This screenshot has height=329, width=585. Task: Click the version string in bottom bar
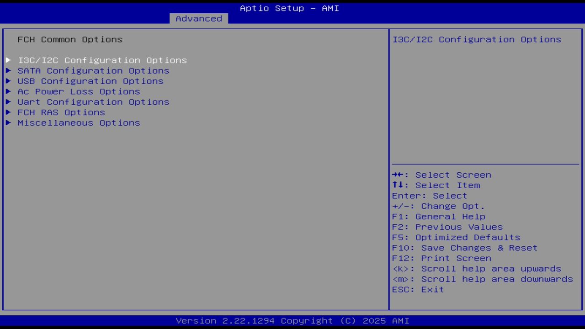click(289, 320)
